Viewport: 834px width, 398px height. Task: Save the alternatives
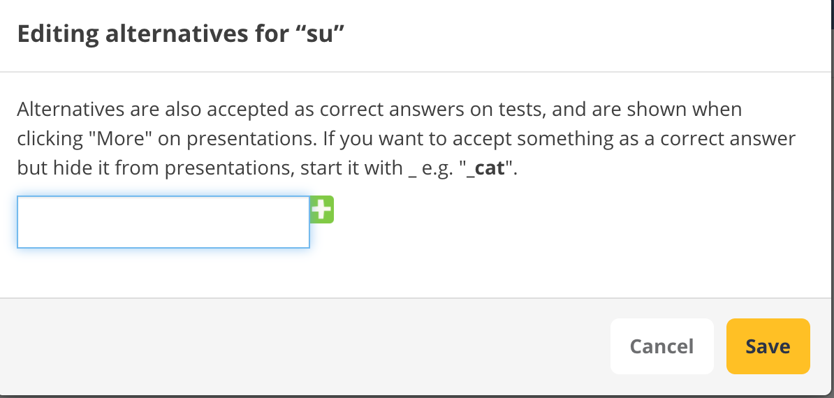click(x=768, y=346)
